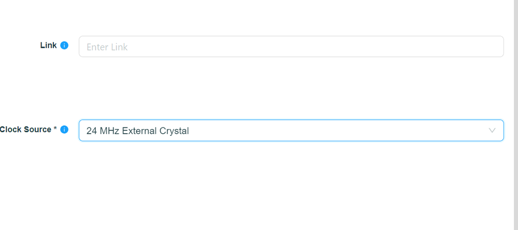Image resolution: width=518 pixels, height=230 pixels.
Task: Click the info icon beside Clock Source
Action: [x=64, y=130]
